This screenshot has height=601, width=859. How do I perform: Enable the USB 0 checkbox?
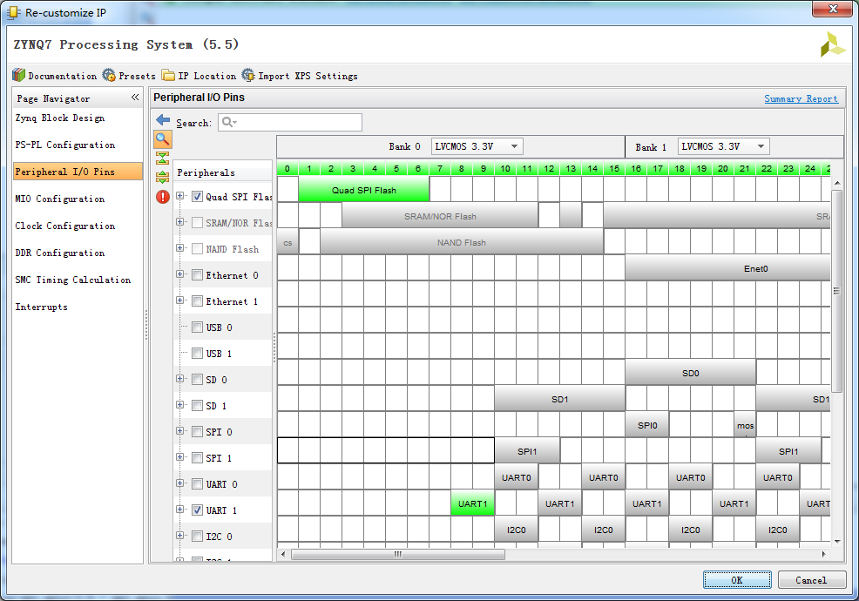pos(197,328)
